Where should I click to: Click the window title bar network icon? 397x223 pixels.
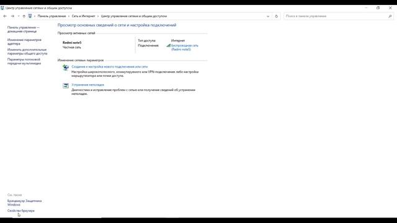point(2,8)
